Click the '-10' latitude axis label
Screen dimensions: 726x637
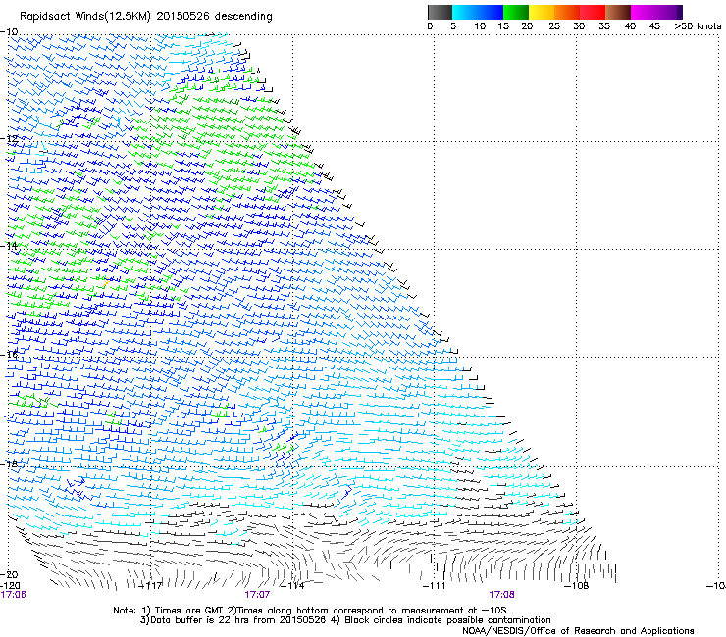click(9, 32)
